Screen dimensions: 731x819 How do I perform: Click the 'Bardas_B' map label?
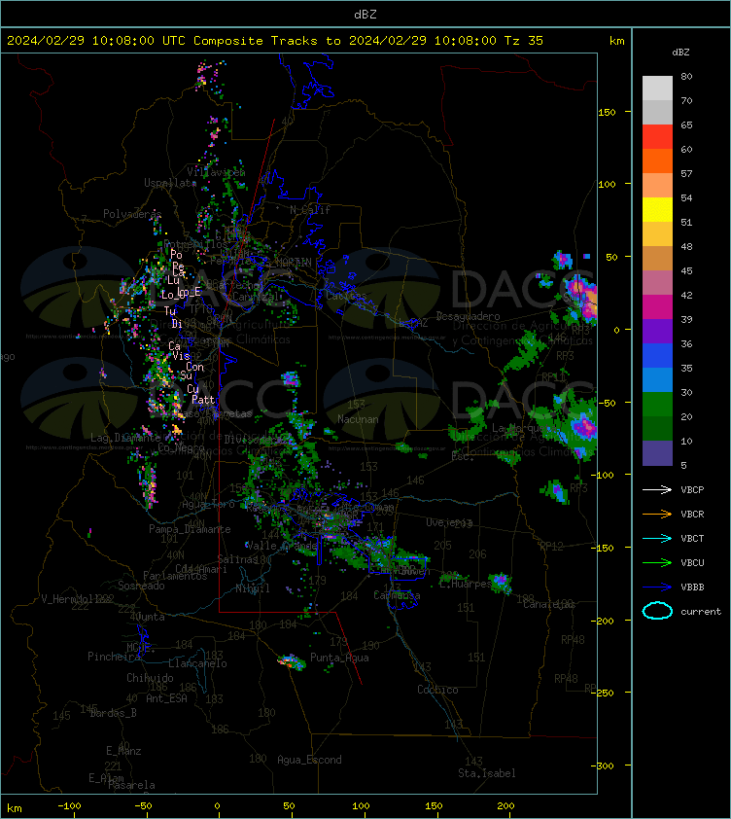[114, 712]
